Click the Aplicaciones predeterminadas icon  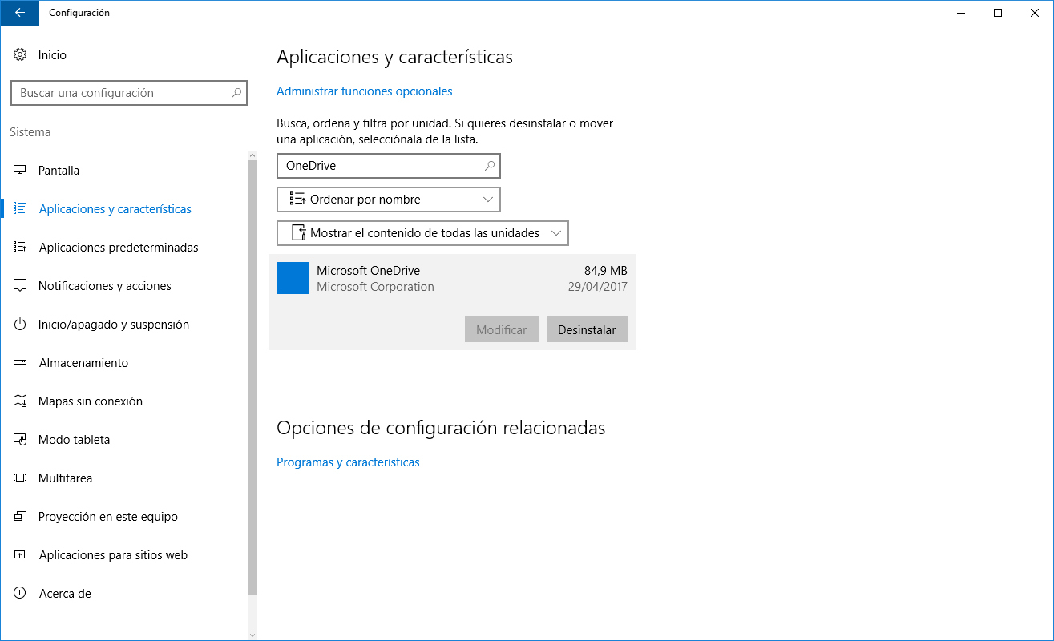[x=20, y=248]
